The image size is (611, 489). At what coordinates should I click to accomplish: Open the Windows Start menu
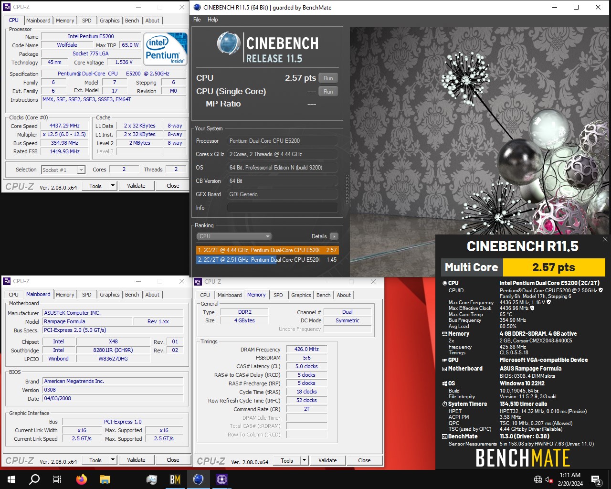pyautogui.click(x=11, y=479)
